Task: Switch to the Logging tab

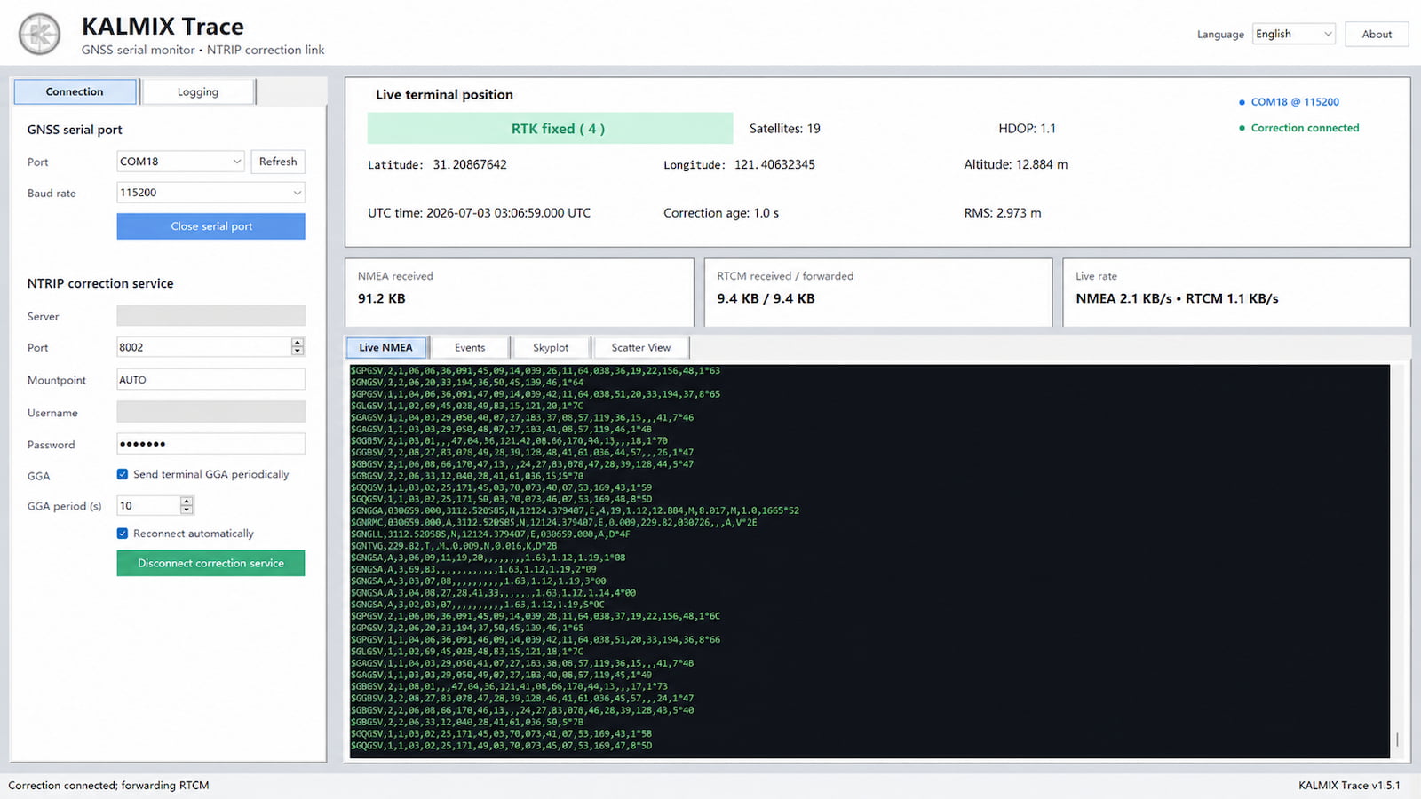Action: [198, 91]
